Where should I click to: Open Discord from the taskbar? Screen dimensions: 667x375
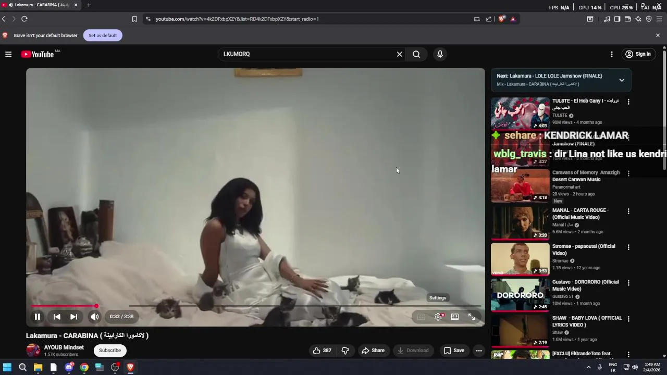coord(69,367)
